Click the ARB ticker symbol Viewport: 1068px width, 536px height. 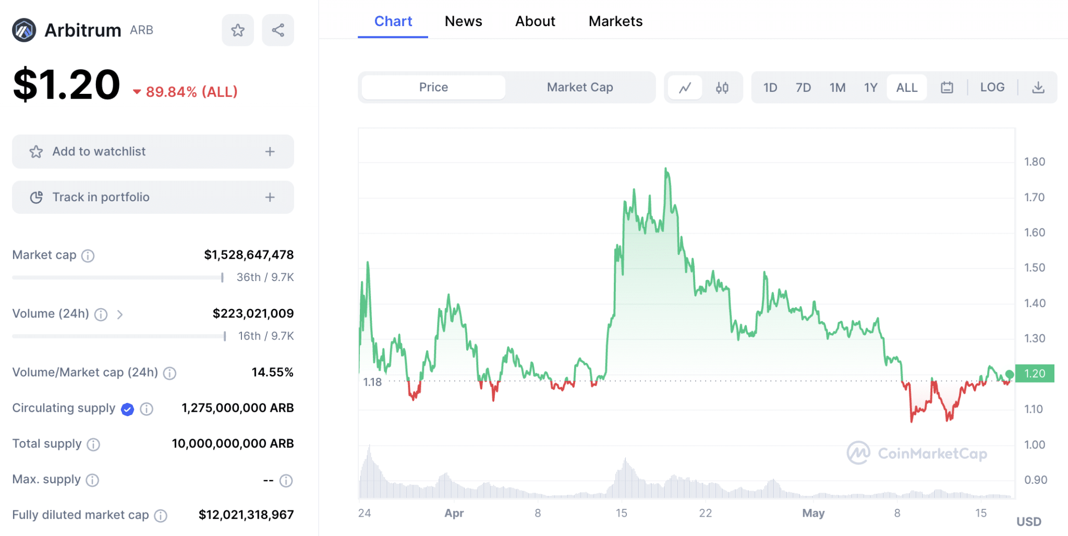(141, 30)
